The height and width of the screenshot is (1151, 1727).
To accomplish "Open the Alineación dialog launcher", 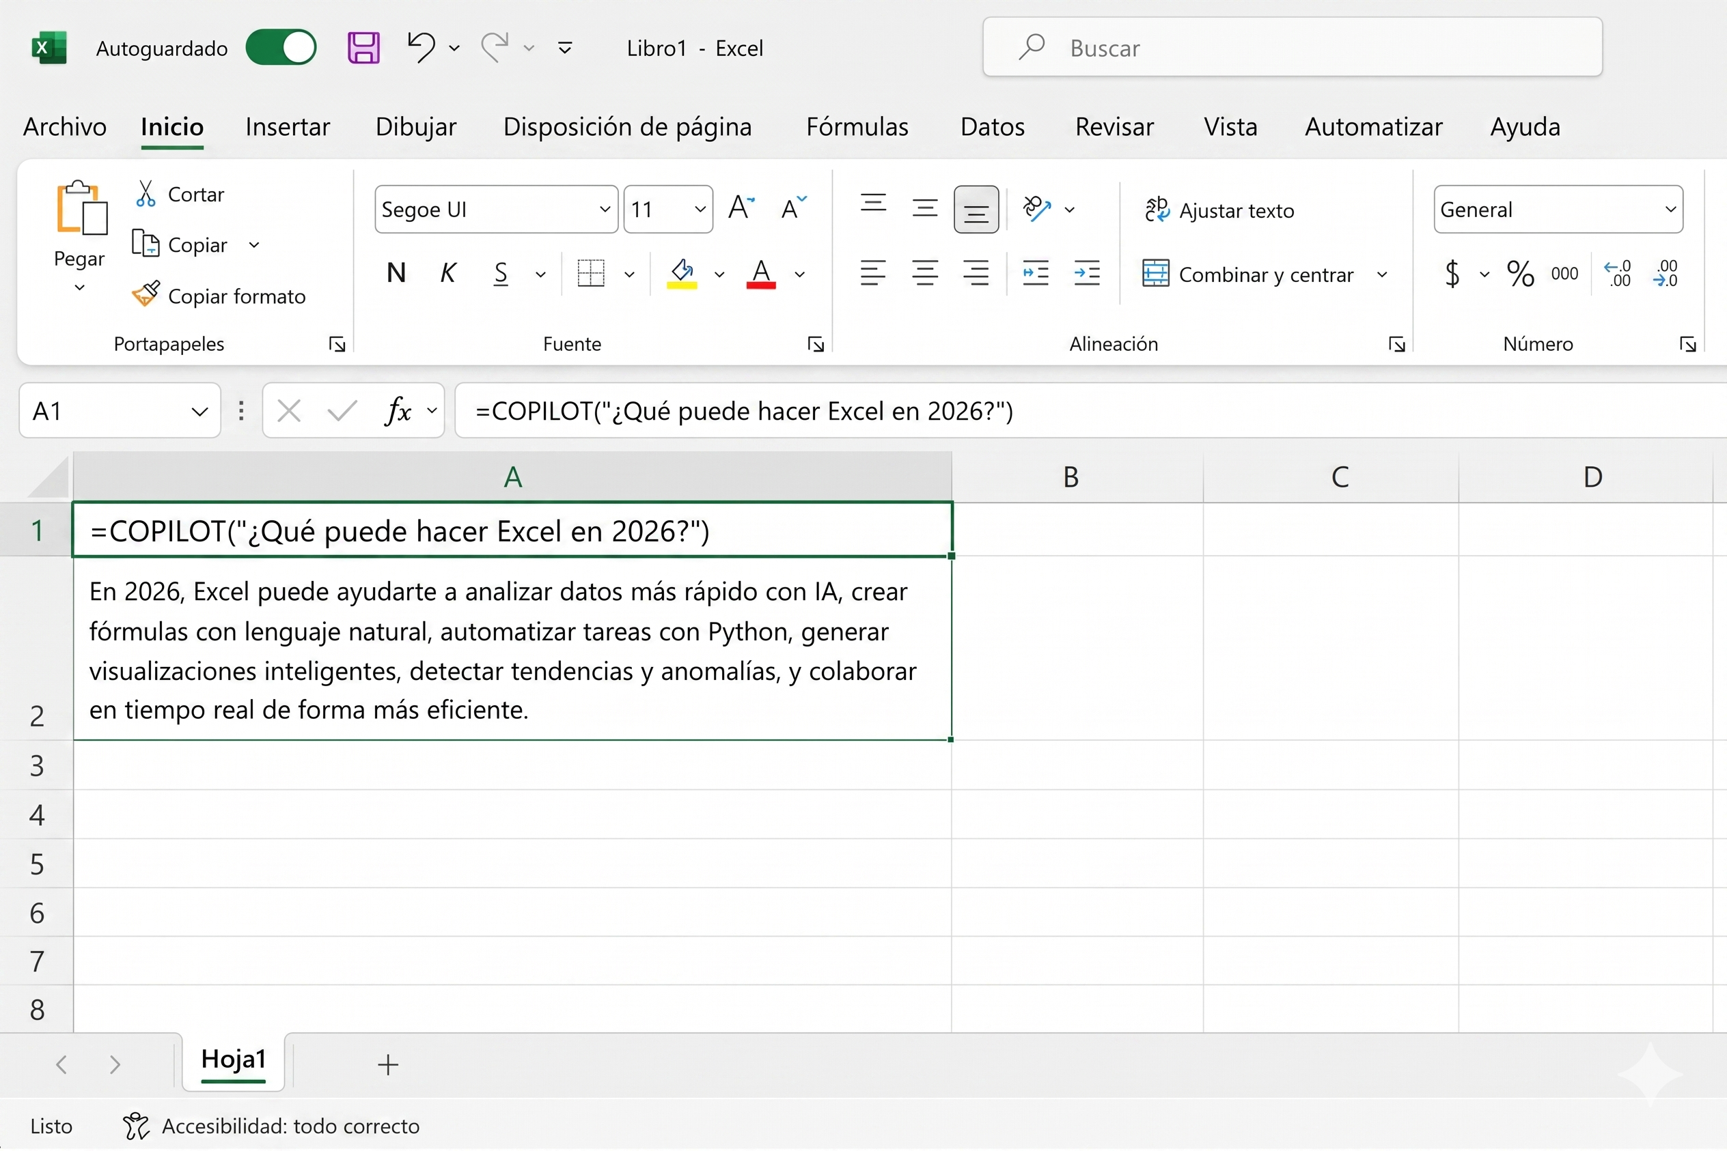I will click(1396, 344).
